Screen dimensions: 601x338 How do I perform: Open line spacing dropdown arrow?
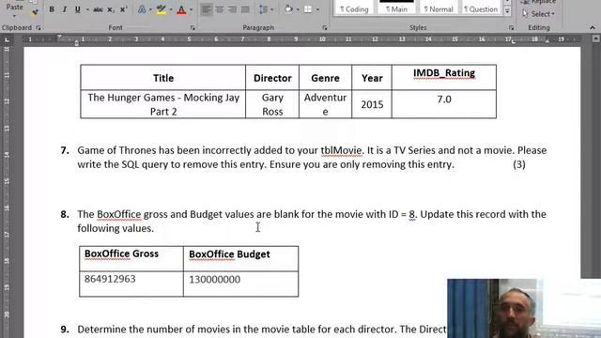[x=271, y=9]
